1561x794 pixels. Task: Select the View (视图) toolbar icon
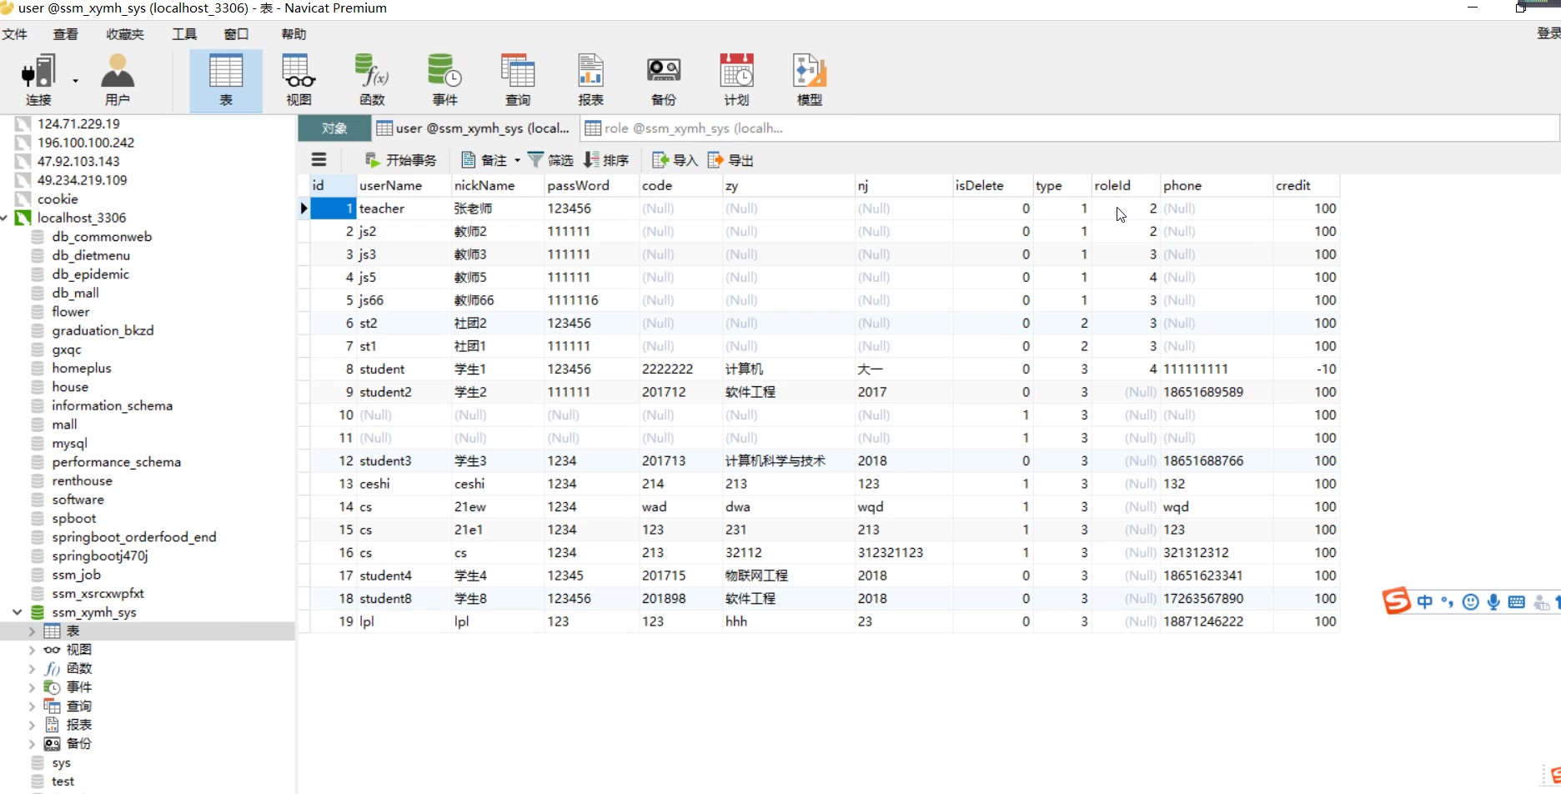tap(299, 79)
